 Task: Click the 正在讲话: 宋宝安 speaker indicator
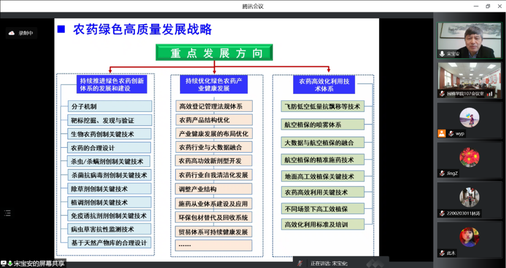coord(329,263)
